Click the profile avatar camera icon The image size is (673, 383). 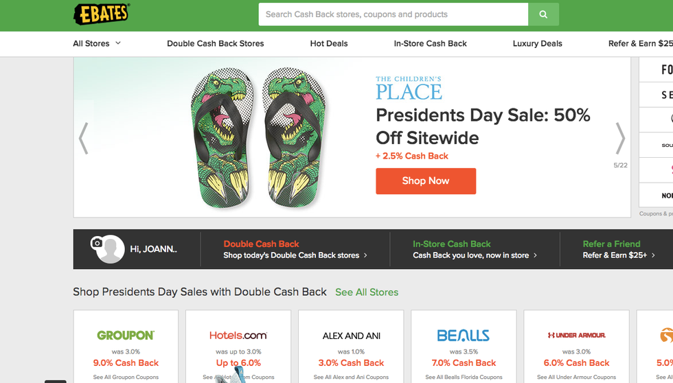click(x=98, y=243)
